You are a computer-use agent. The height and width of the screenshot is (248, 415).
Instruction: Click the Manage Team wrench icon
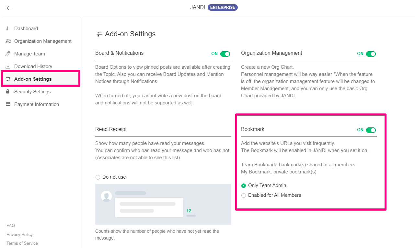tap(8, 54)
